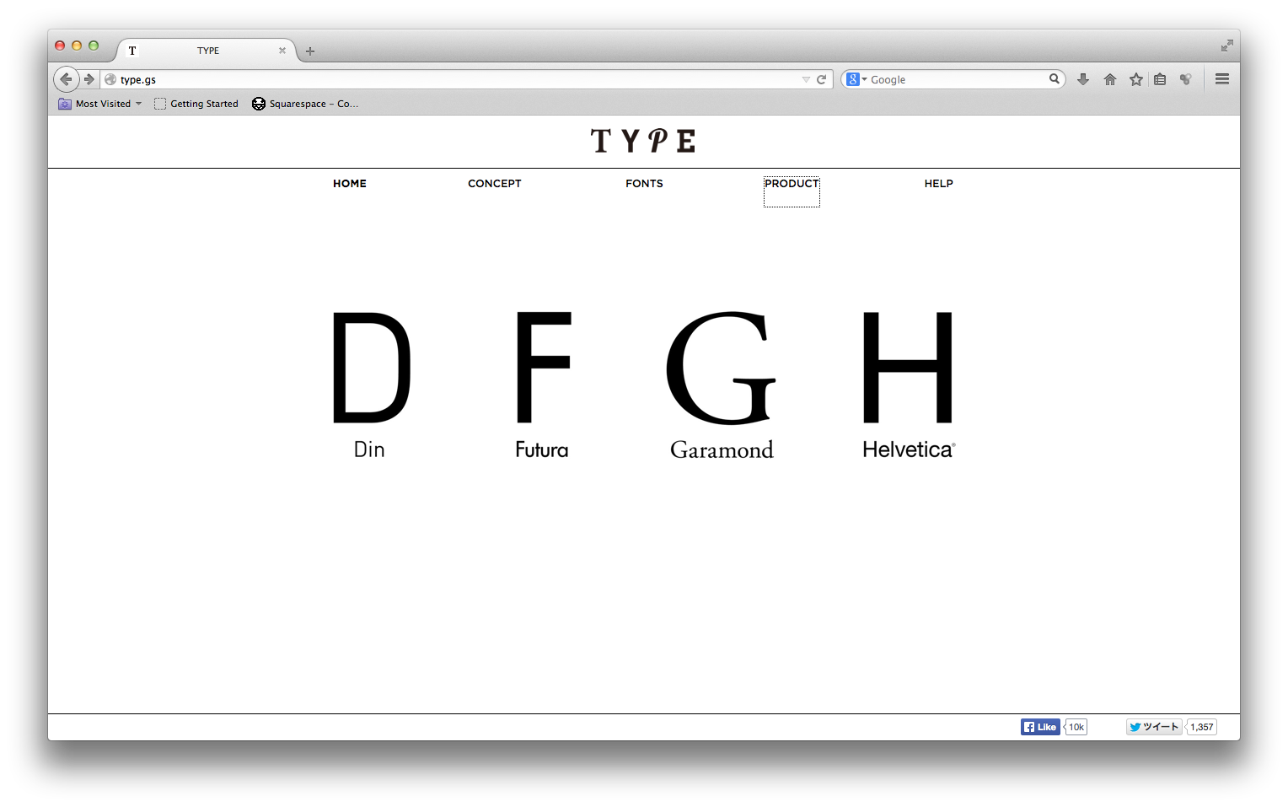Image resolution: width=1288 pixels, height=807 pixels.
Task: Open the HOME menu item
Action: 350,183
